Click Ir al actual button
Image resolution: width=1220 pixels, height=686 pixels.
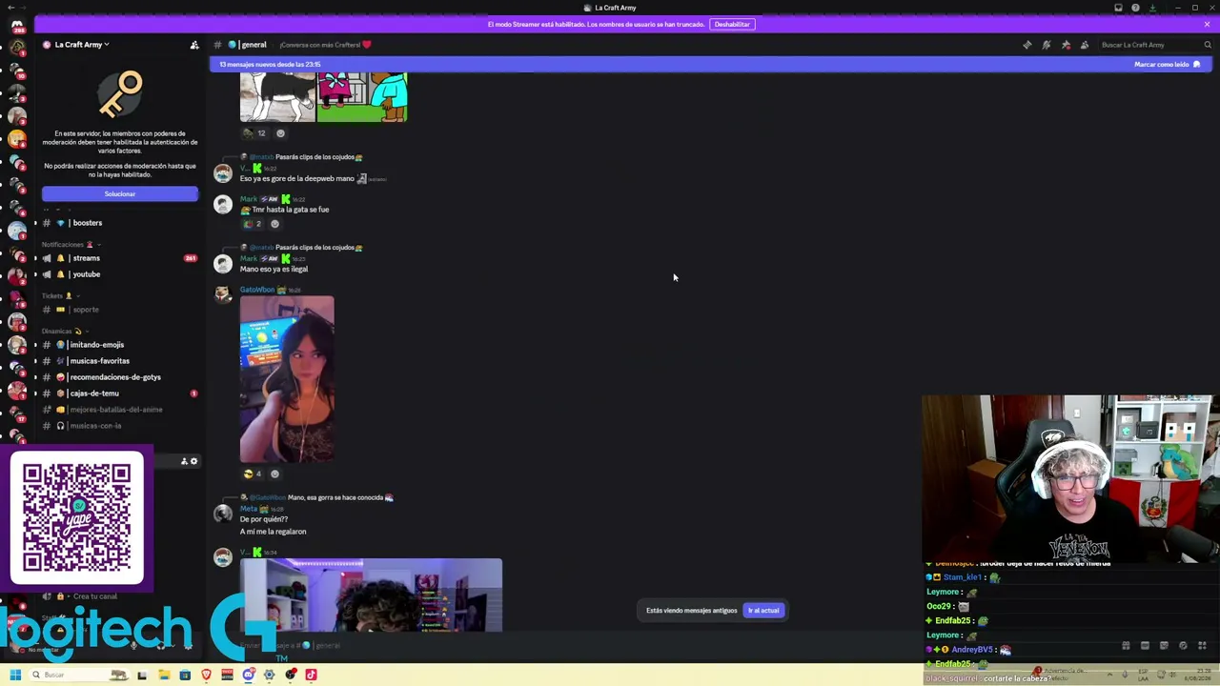click(x=763, y=611)
